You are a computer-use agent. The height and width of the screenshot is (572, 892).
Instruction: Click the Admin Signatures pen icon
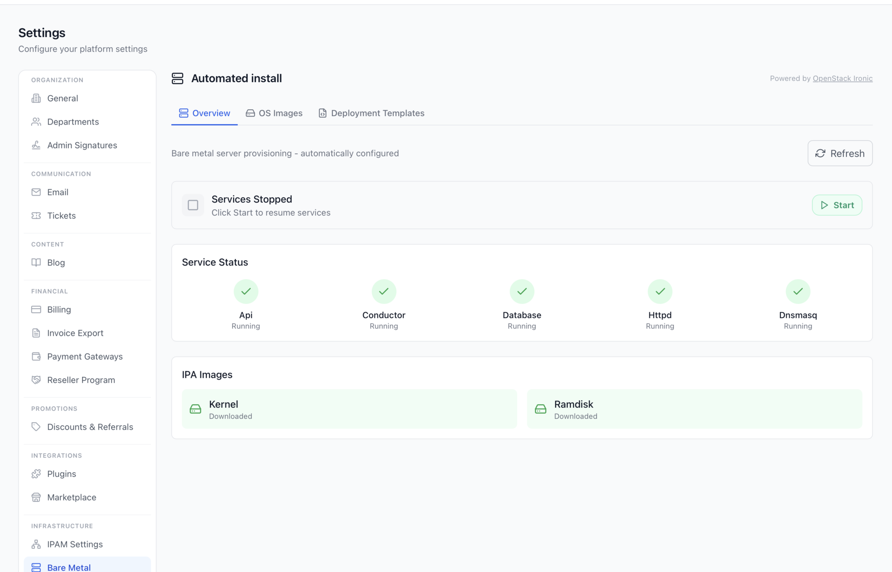click(36, 145)
